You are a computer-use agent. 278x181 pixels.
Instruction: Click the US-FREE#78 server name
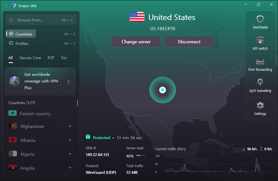163,29
